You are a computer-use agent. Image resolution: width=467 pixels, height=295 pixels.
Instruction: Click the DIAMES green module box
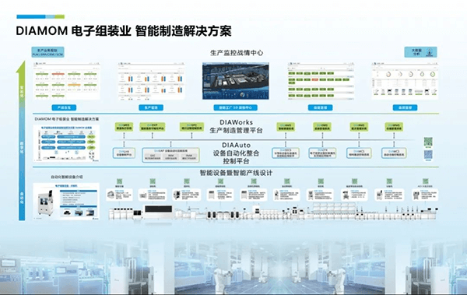(124, 127)
